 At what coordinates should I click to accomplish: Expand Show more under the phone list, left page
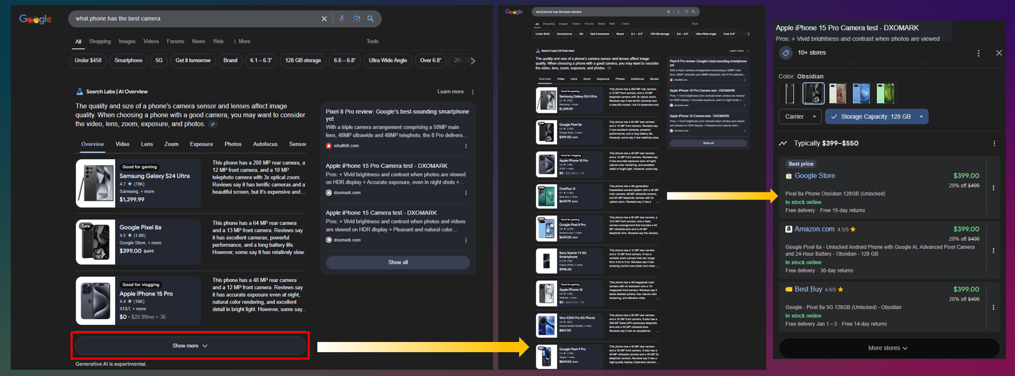pyautogui.click(x=190, y=346)
